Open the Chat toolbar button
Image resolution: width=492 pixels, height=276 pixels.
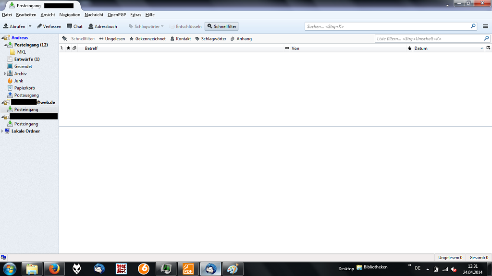pyautogui.click(x=74, y=26)
